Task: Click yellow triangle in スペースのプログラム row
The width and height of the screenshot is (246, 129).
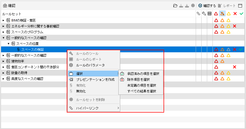Action: (x=228, y=32)
